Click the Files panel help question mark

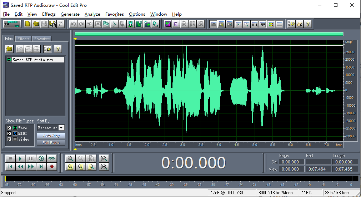click(58, 49)
